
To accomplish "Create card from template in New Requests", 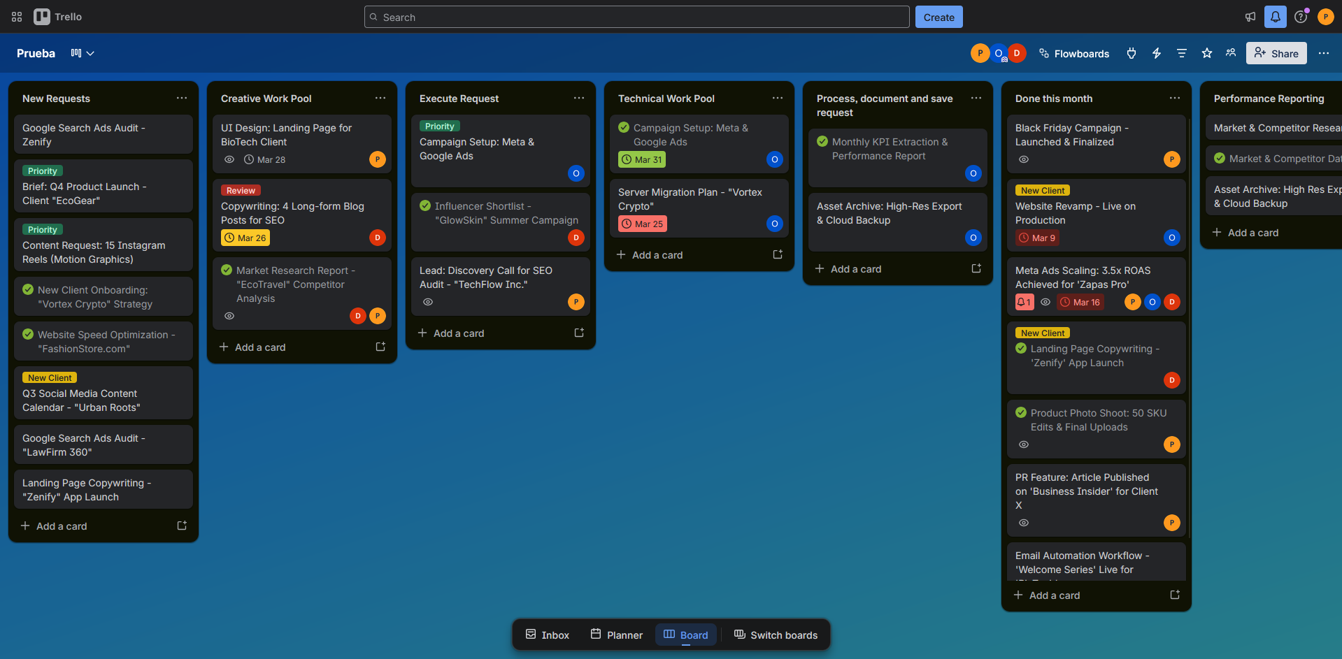I will click(182, 526).
